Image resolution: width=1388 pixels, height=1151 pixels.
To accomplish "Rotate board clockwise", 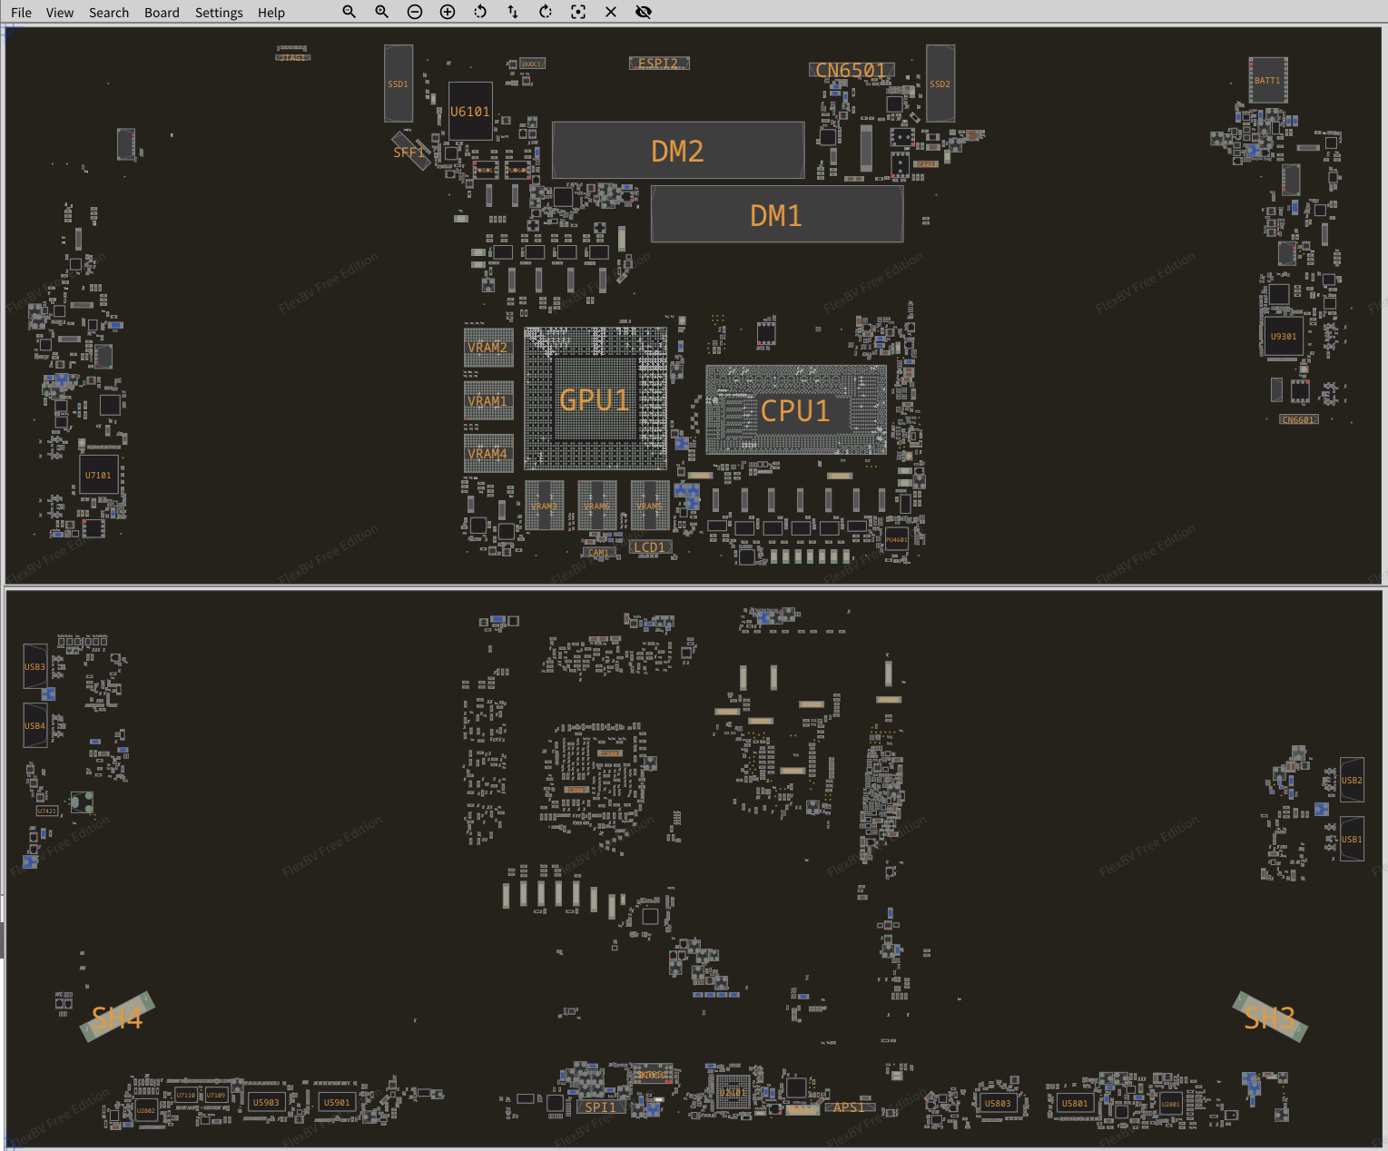I will 546,12.
